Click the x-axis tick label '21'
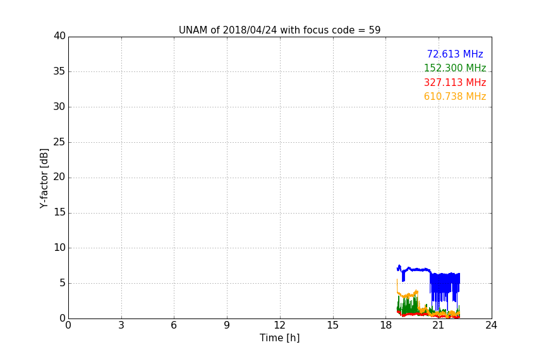Viewport: 546px width, 364px height. point(439,325)
